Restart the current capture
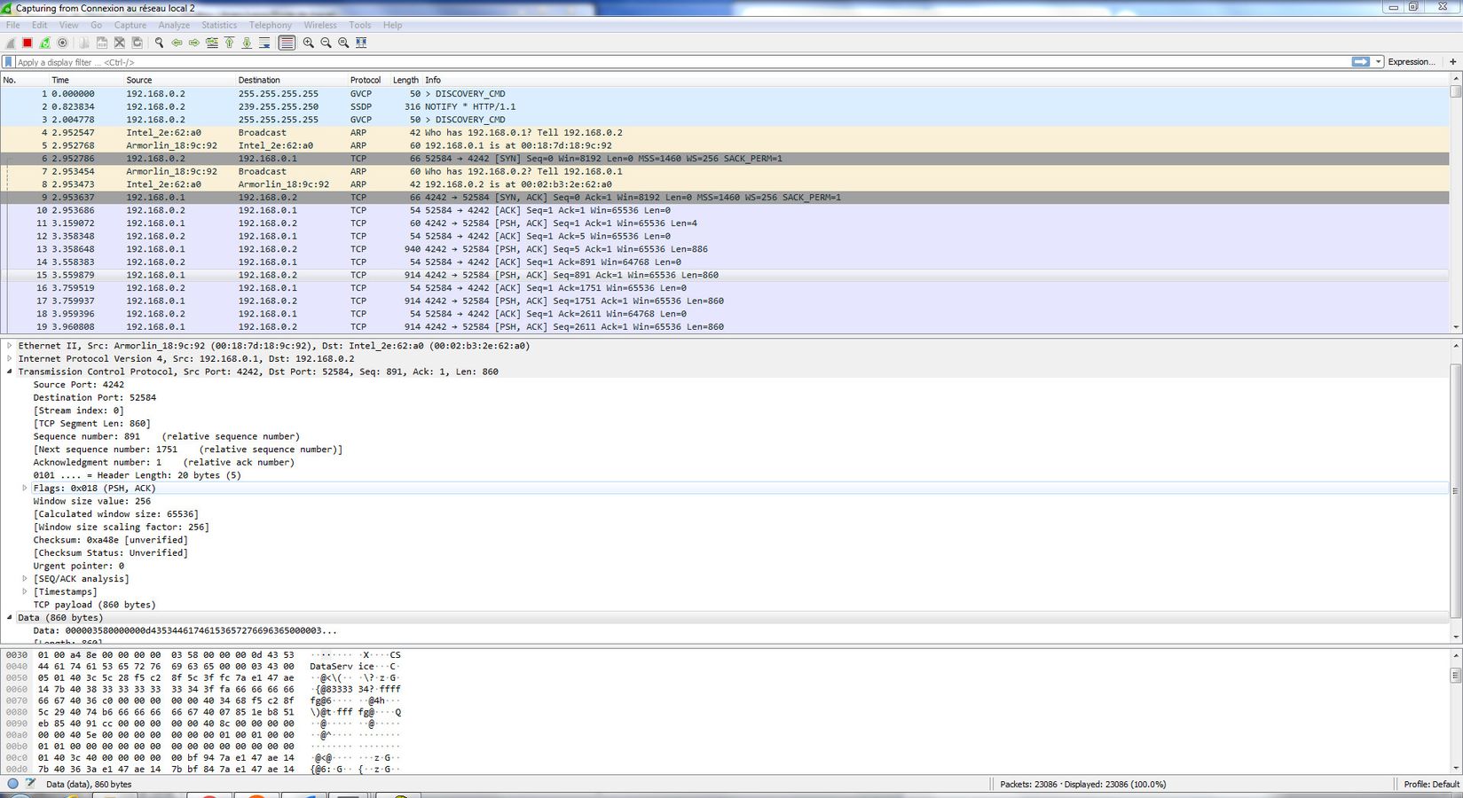The height and width of the screenshot is (798, 1463). pos(45,43)
